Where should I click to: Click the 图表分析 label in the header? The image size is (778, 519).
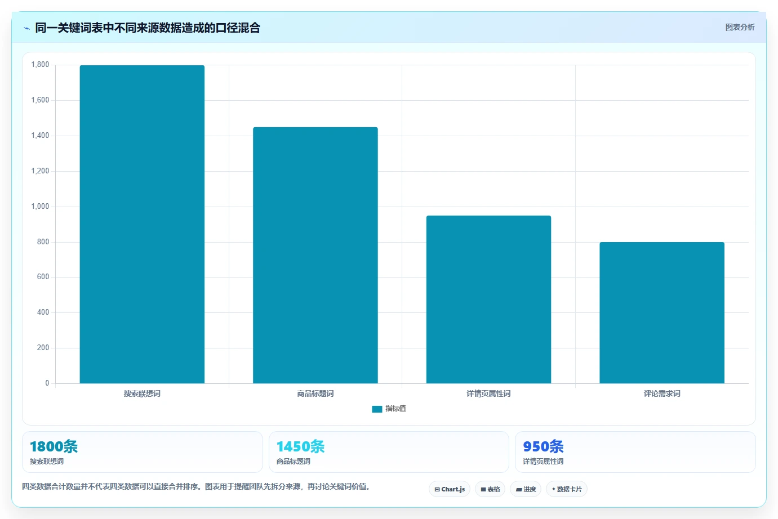click(740, 27)
